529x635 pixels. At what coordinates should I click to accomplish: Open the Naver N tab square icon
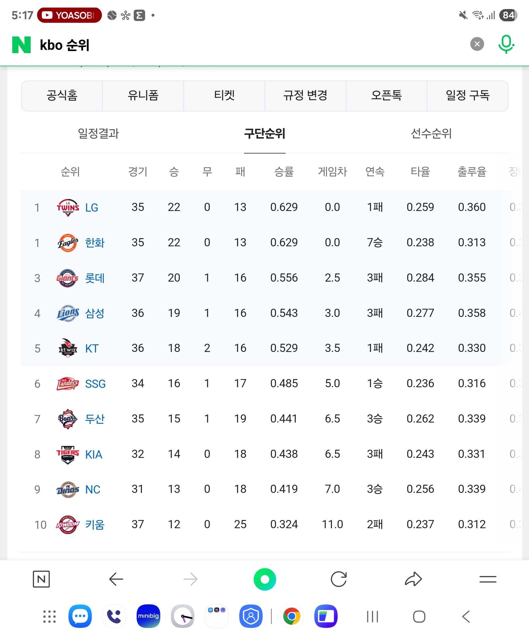pyautogui.click(x=41, y=579)
